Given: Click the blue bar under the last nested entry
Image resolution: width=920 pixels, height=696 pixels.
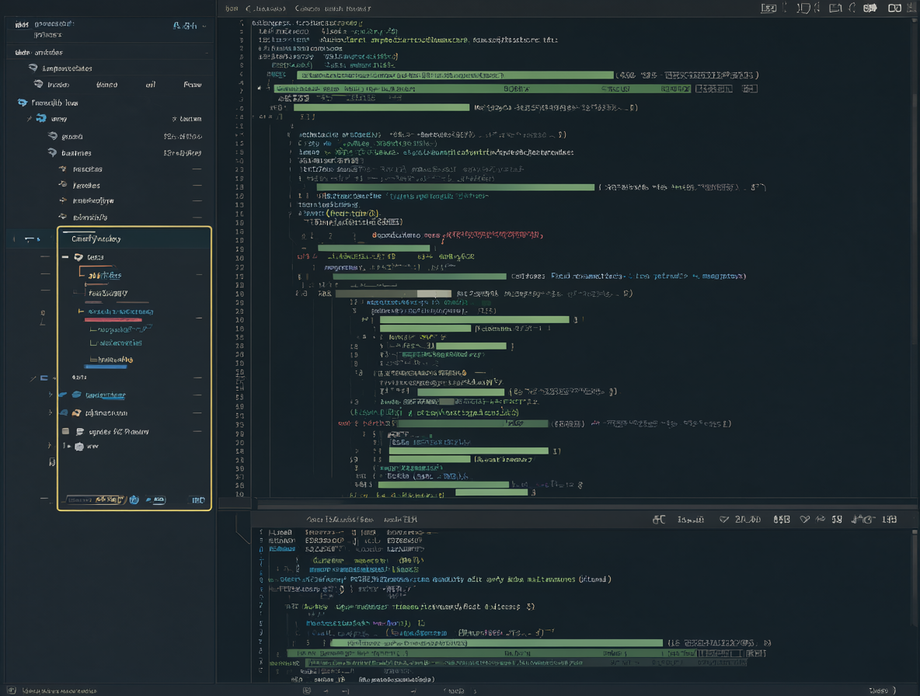Looking at the screenshot, I should pyautogui.click(x=106, y=367).
